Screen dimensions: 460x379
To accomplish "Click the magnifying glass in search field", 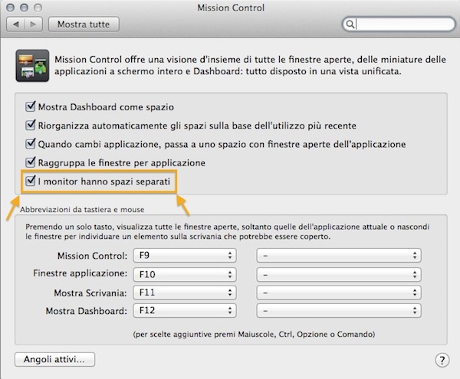I will [x=350, y=24].
